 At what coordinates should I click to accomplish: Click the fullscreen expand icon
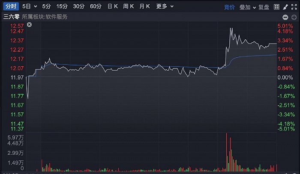[294, 7]
